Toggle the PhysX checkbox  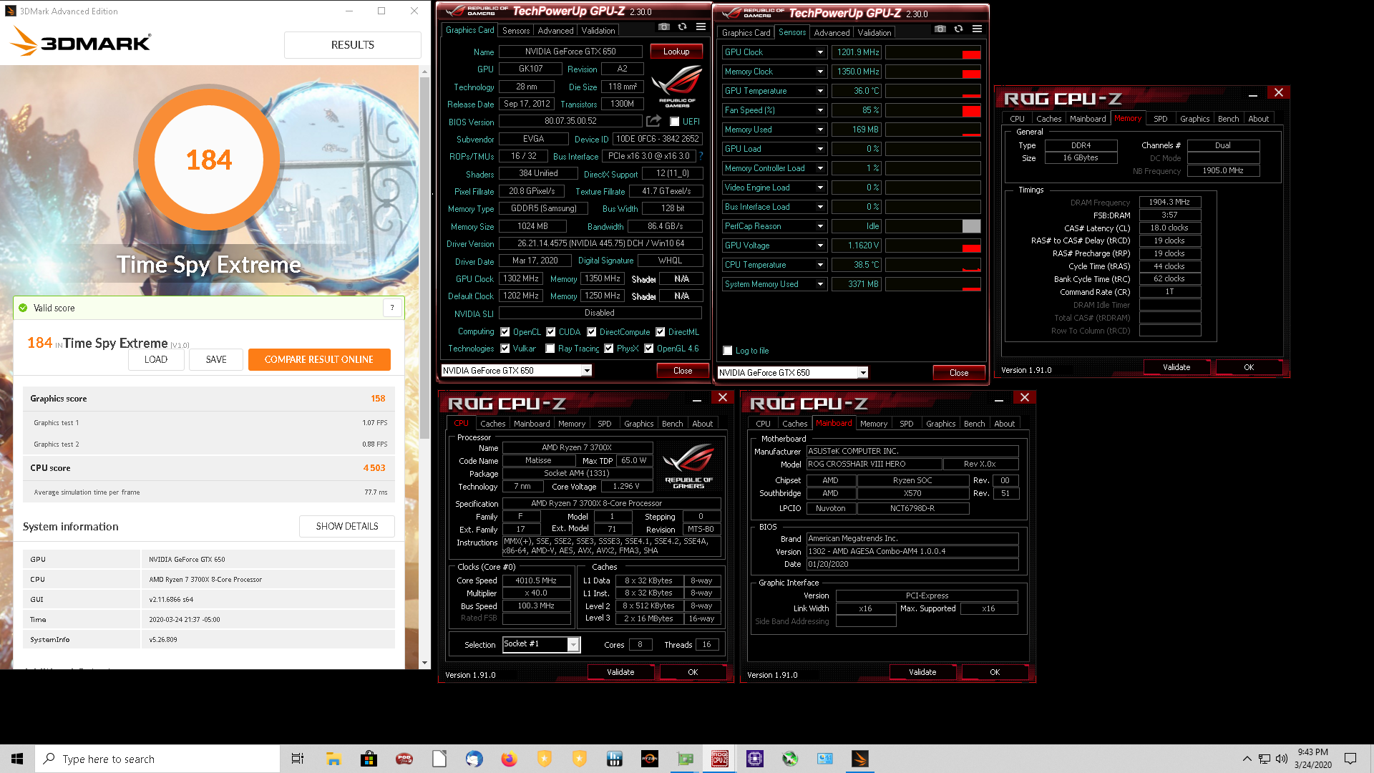point(609,349)
